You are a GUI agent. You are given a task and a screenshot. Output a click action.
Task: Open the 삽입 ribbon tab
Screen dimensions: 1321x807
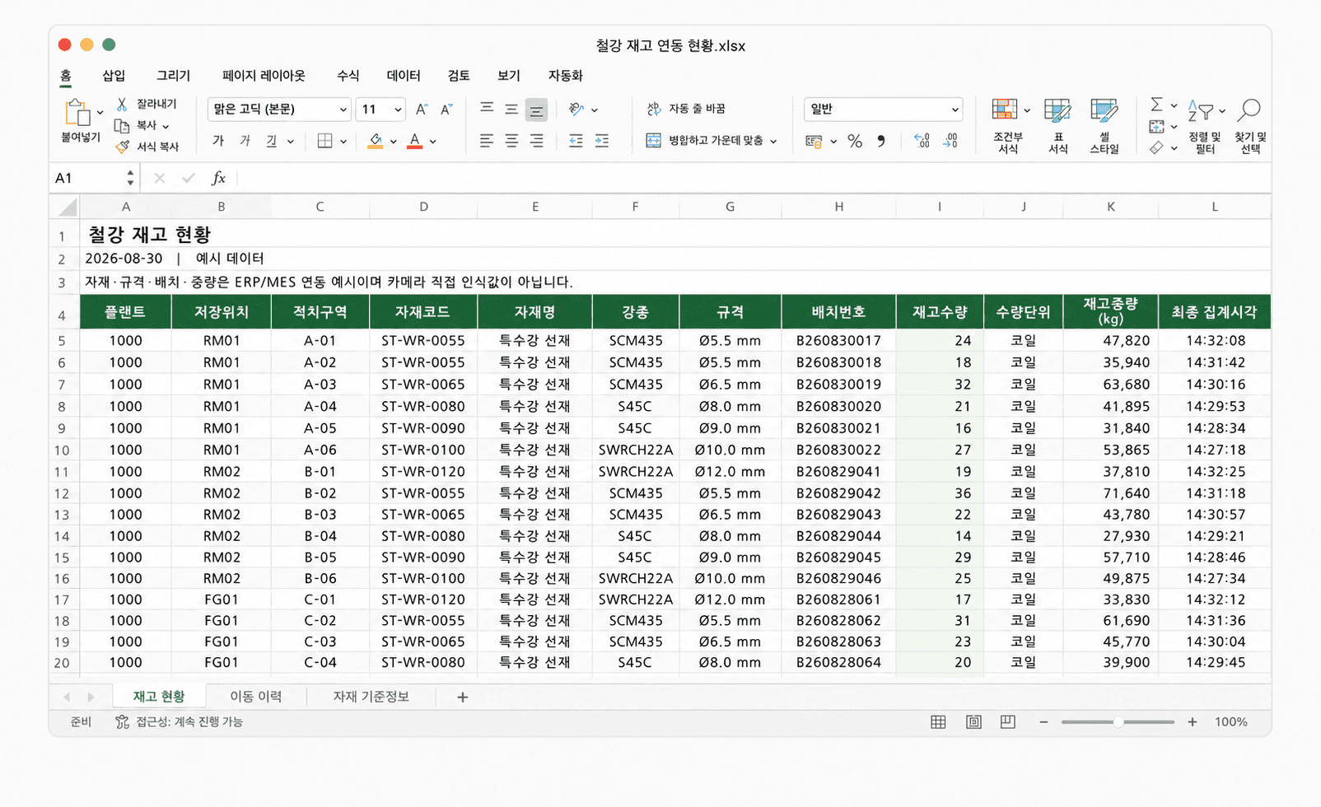coord(114,76)
